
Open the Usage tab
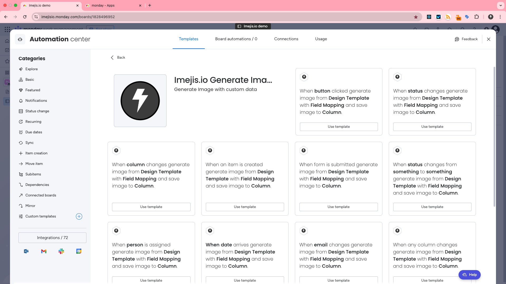click(321, 39)
